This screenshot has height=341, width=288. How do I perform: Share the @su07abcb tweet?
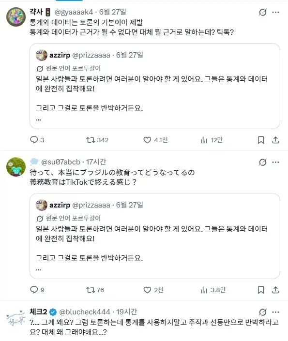click(275, 290)
